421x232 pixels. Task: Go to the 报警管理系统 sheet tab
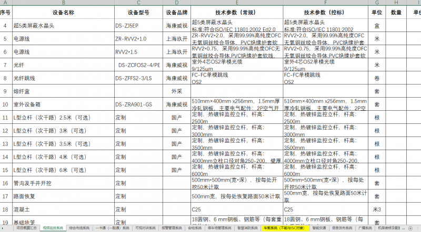(172, 229)
